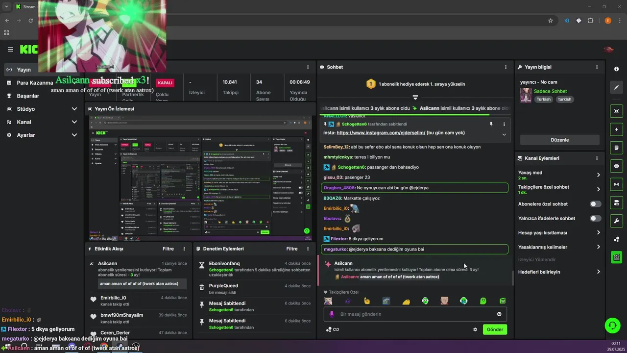
Task: Click the three dots points icon in toolbar
Action: coord(617,239)
